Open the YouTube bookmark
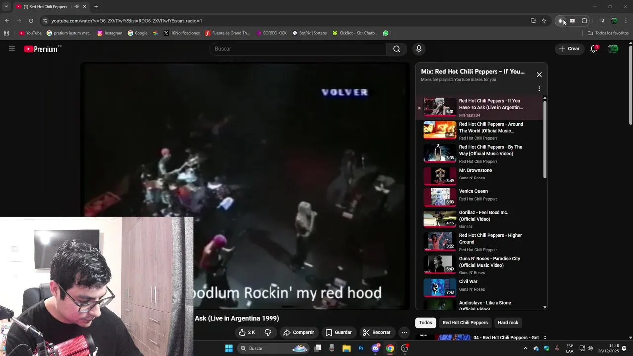Image resolution: width=633 pixels, height=356 pixels. pyautogui.click(x=30, y=33)
